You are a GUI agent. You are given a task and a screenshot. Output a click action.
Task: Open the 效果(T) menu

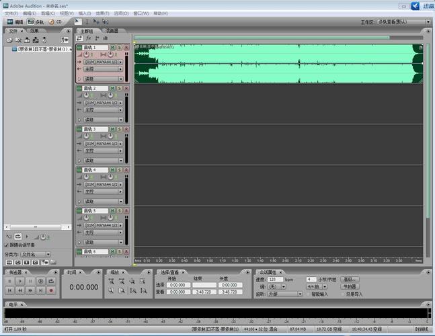point(102,13)
